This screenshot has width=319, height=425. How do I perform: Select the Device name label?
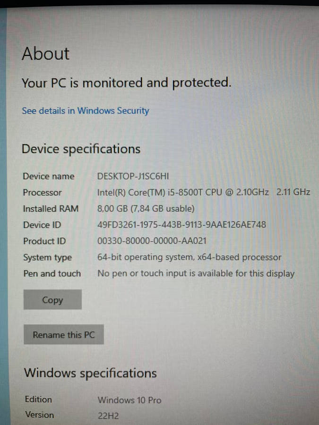coord(48,176)
